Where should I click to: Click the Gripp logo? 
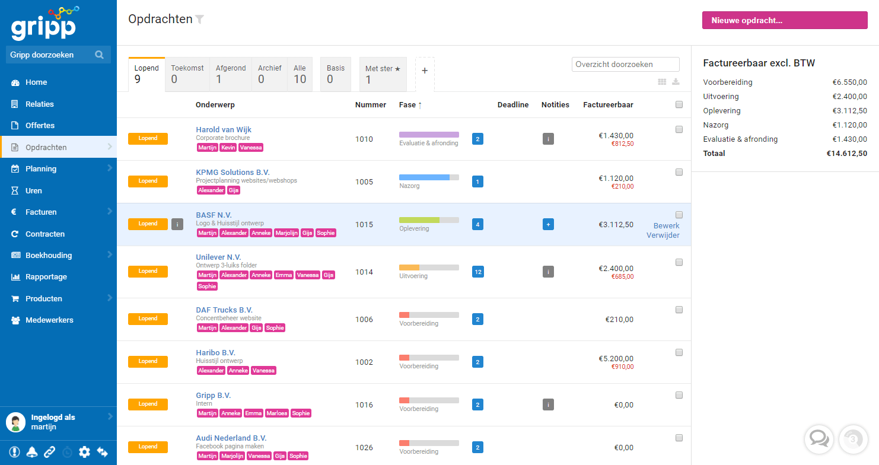45,24
